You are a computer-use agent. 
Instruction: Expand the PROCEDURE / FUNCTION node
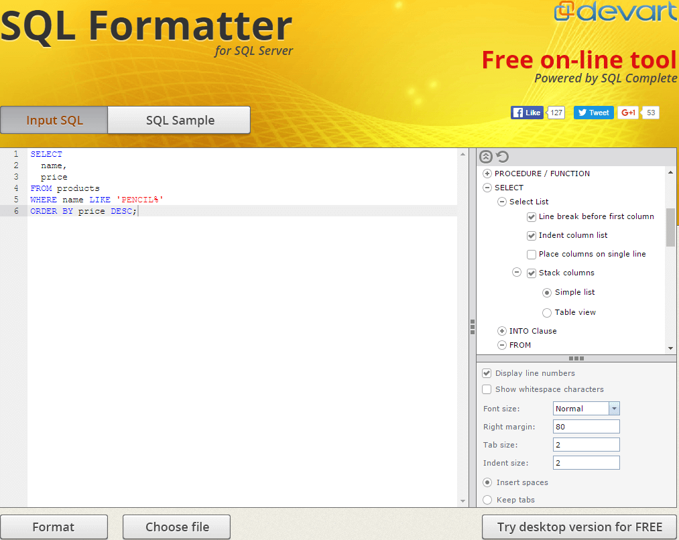coord(487,174)
